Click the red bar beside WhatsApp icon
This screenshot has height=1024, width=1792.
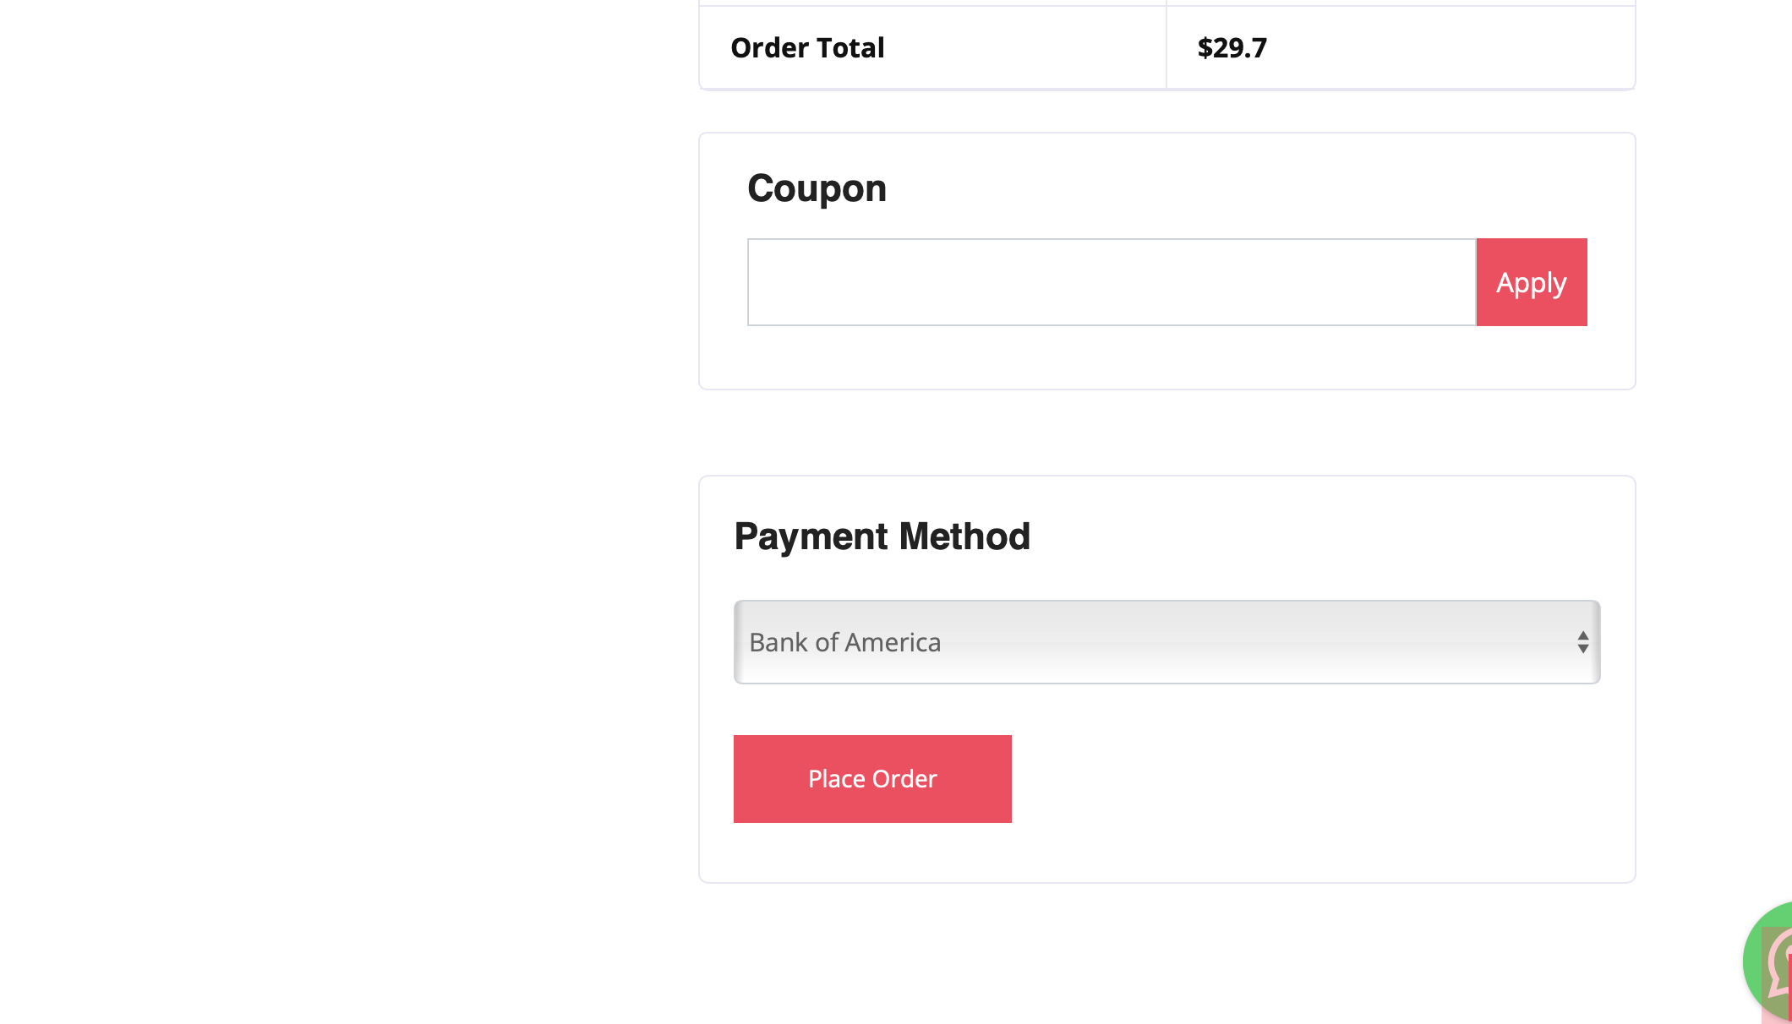(1789, 989)
